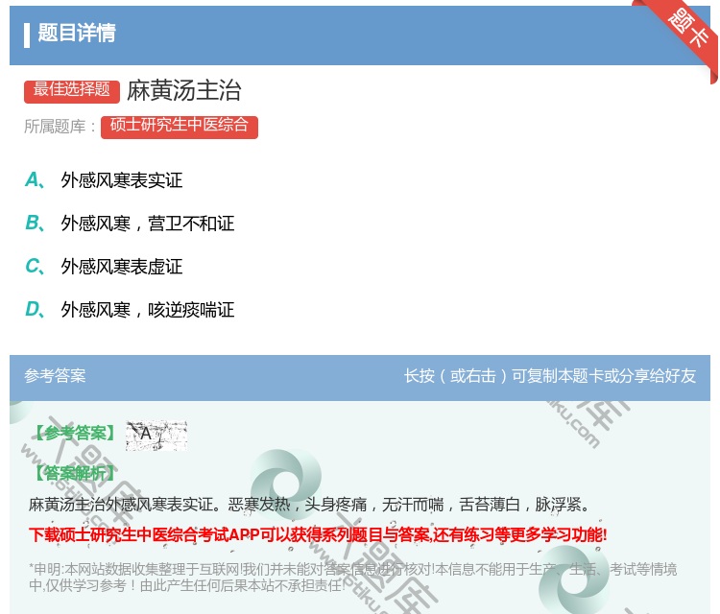Click the 最佳选择题 question type badge
The width and height of the screenshot is (720, 614).
[x=72, y=90]
